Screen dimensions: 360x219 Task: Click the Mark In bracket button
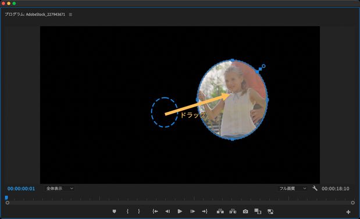pyautogui.click(x=127, y=211)
